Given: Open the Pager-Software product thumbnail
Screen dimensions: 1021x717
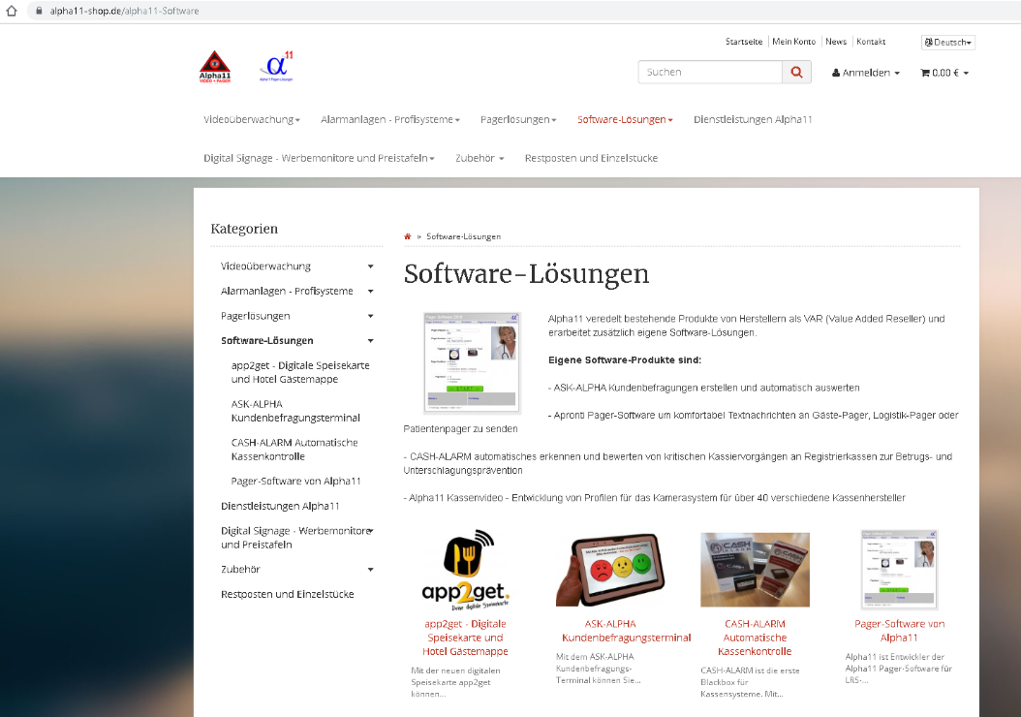Looking at the screenshot, I should tap(899, 570).
